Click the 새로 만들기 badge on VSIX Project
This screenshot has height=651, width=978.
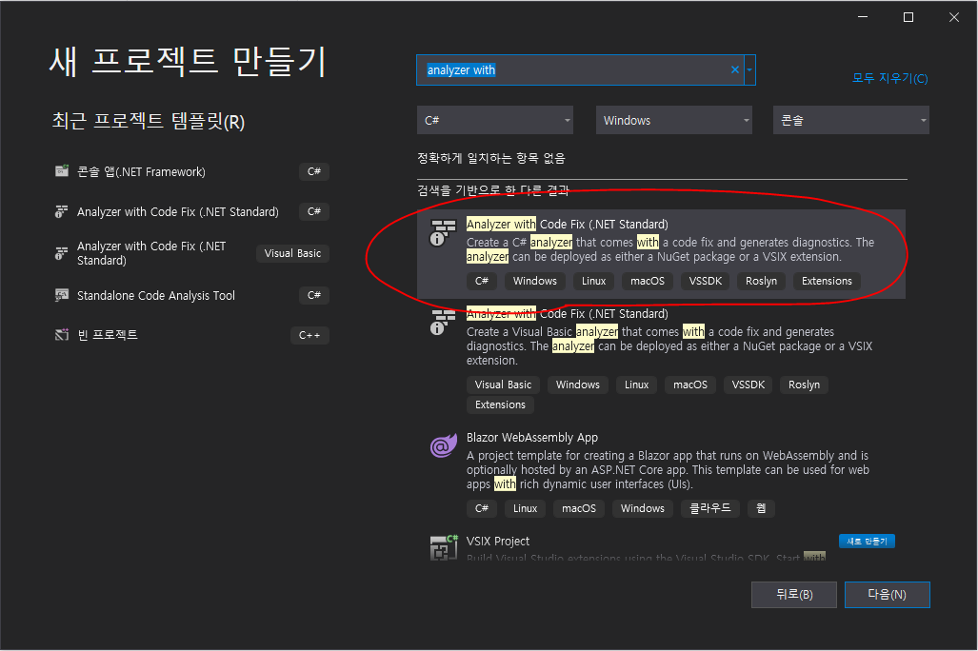(x=867, y=542)
